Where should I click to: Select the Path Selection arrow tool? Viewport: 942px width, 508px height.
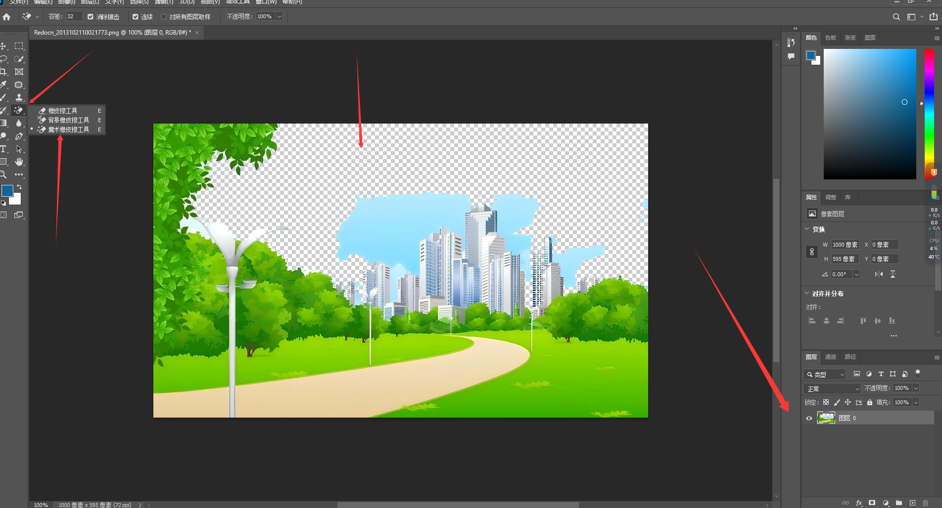pyautogui.click(x=19, y=149)
